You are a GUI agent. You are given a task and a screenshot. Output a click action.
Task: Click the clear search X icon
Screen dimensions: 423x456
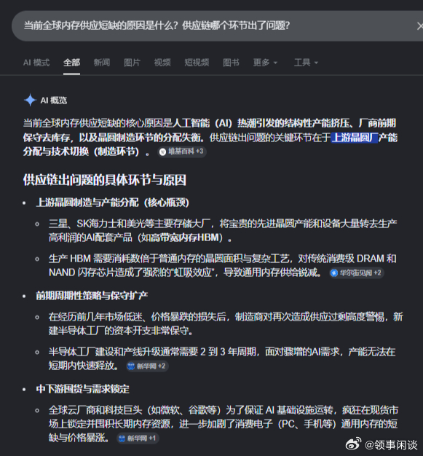[420, 26]
